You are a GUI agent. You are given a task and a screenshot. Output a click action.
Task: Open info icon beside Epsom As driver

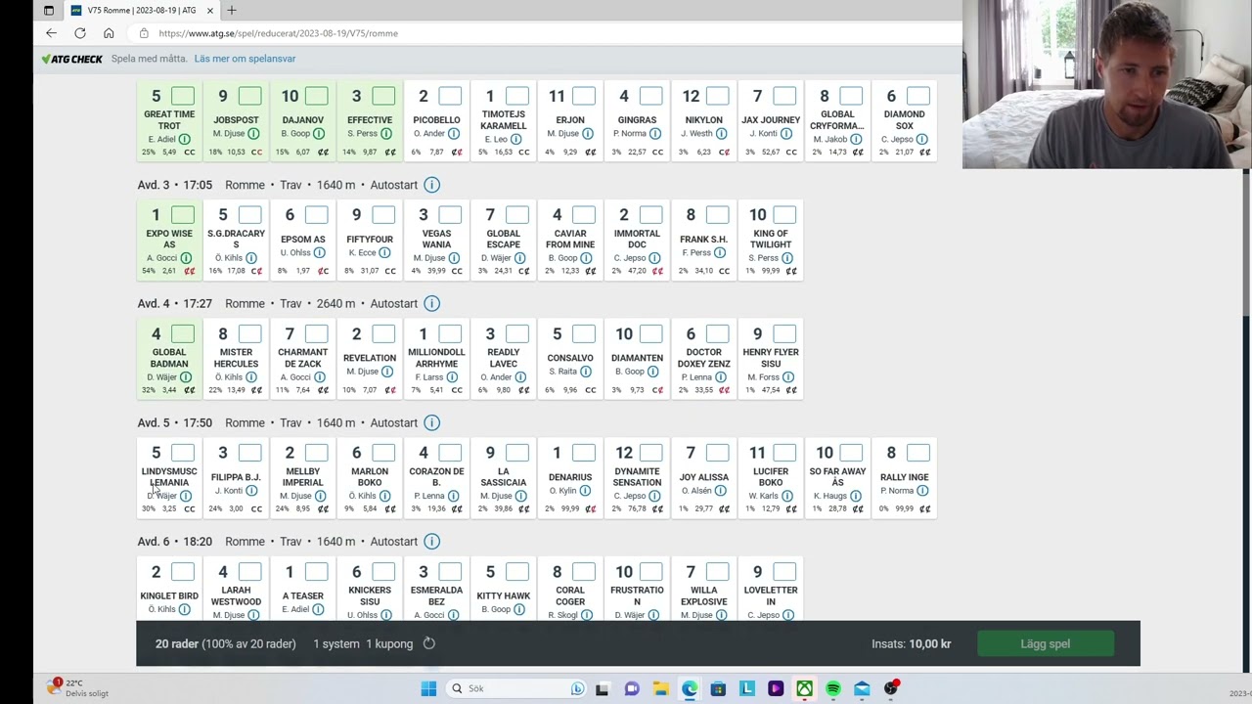pyautogui.click(x=320, y=252)
